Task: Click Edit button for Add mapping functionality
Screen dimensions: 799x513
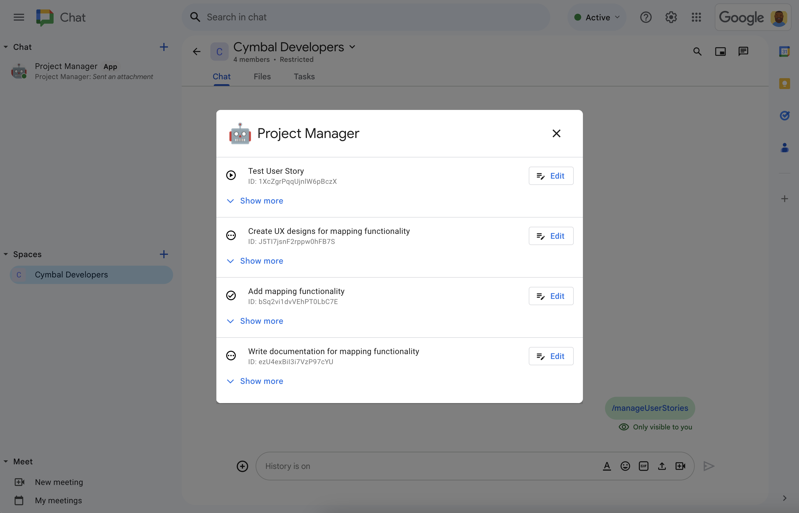Action: pos(549,295)
